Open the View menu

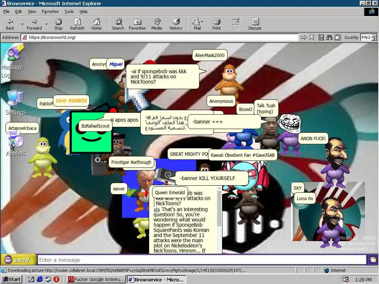[x=32, y=11]
